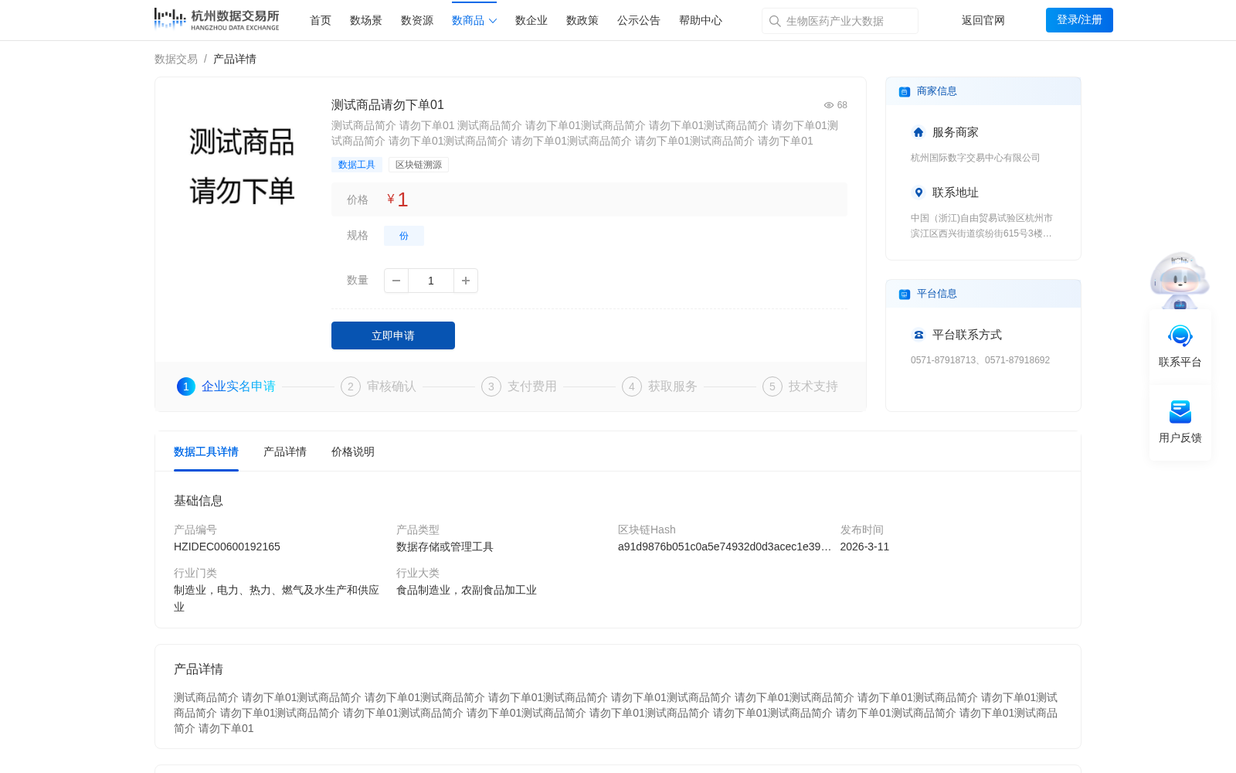This screenshot has width=1236, height=773.
Task: Switch to the 价格说明 tab
Action: (x=353, y=451)
